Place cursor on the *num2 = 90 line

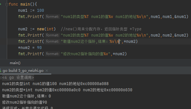pos(30,48)
